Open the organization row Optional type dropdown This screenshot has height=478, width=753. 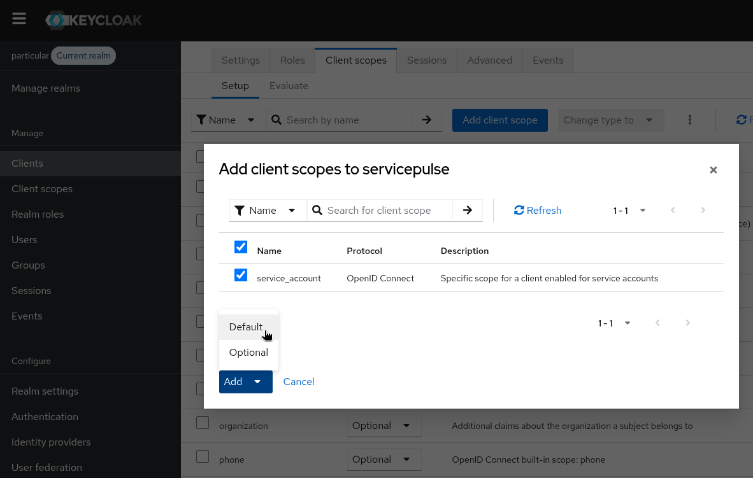(x=384, y=426)
